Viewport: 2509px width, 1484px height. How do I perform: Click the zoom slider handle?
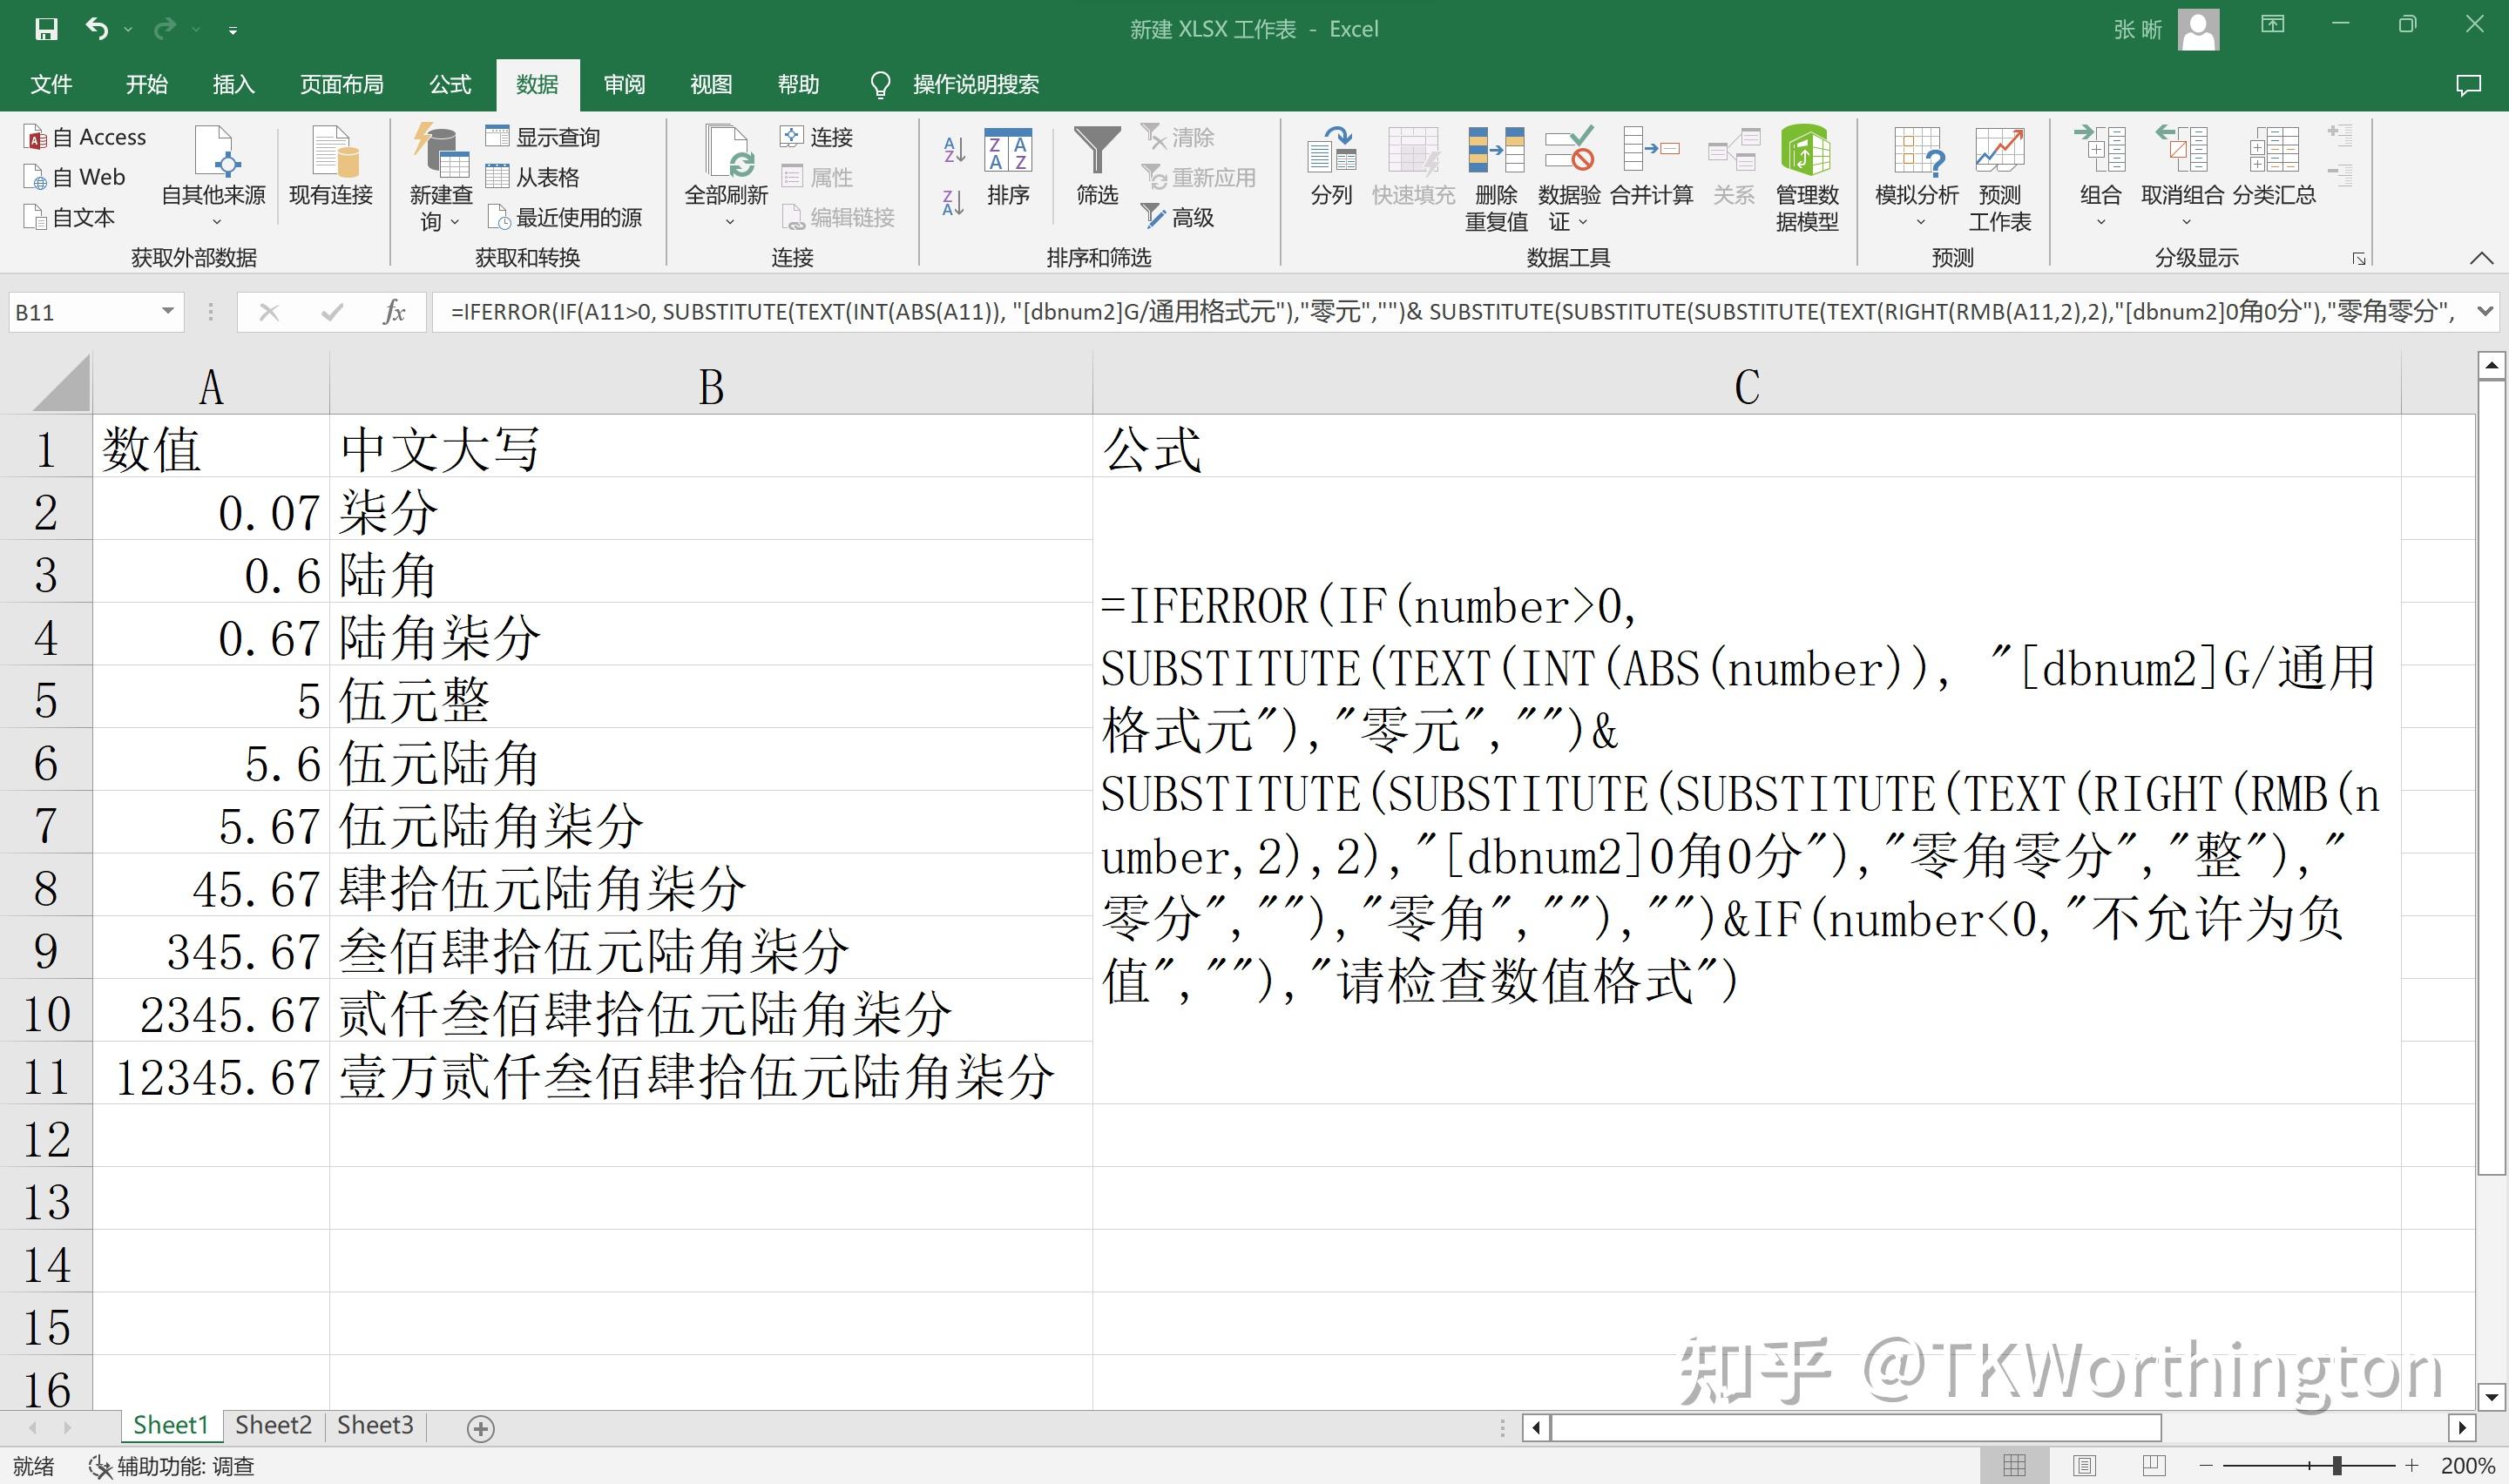click(x=2337, y=1466)
